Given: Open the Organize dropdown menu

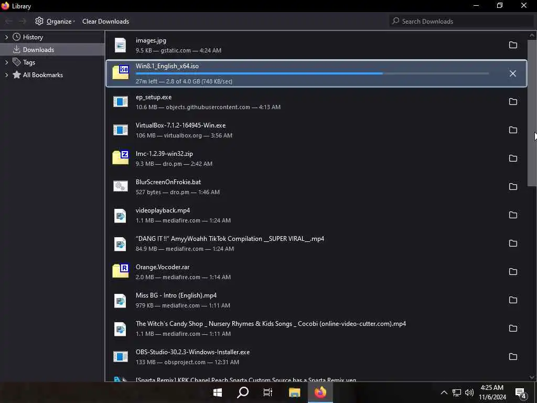Looking at the screenshot, I should [56, 21].
